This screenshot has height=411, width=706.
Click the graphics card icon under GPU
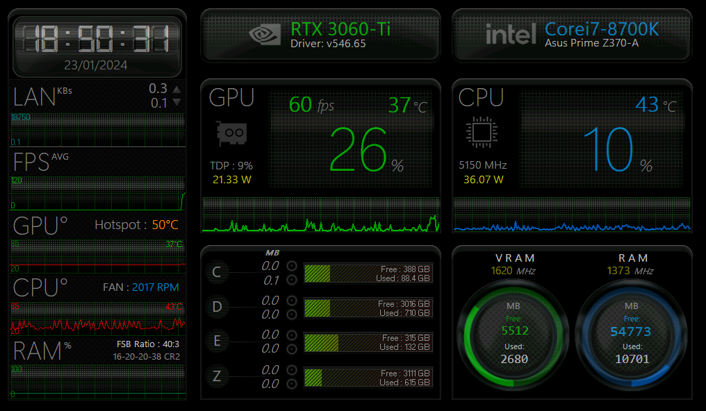pyautogui.click(x=231, y=133)
